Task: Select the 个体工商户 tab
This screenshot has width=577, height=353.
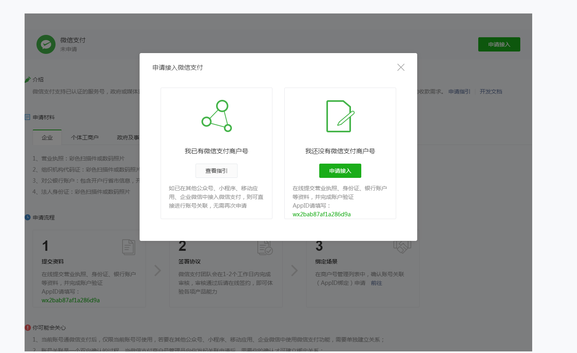Action: (85, 137)
